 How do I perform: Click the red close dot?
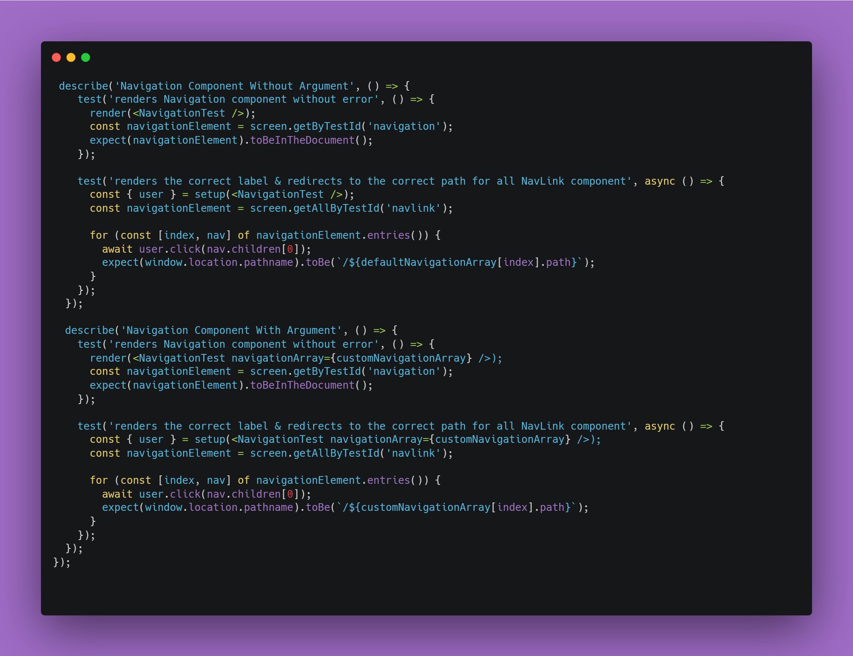pyautogui.click(x=56, y=57)
